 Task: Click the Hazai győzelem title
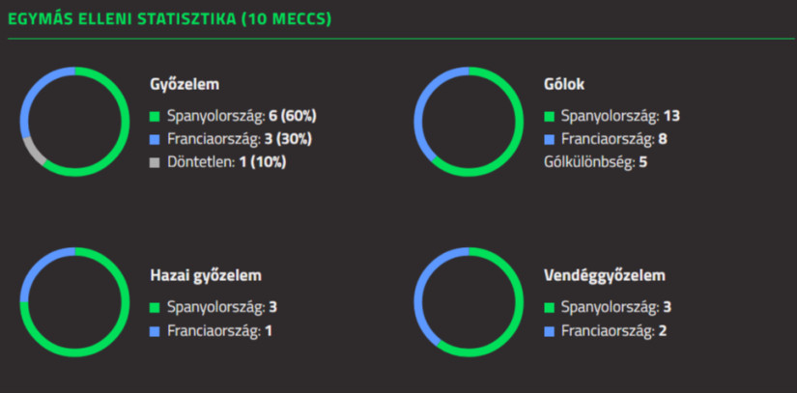(x=206, y=276)
